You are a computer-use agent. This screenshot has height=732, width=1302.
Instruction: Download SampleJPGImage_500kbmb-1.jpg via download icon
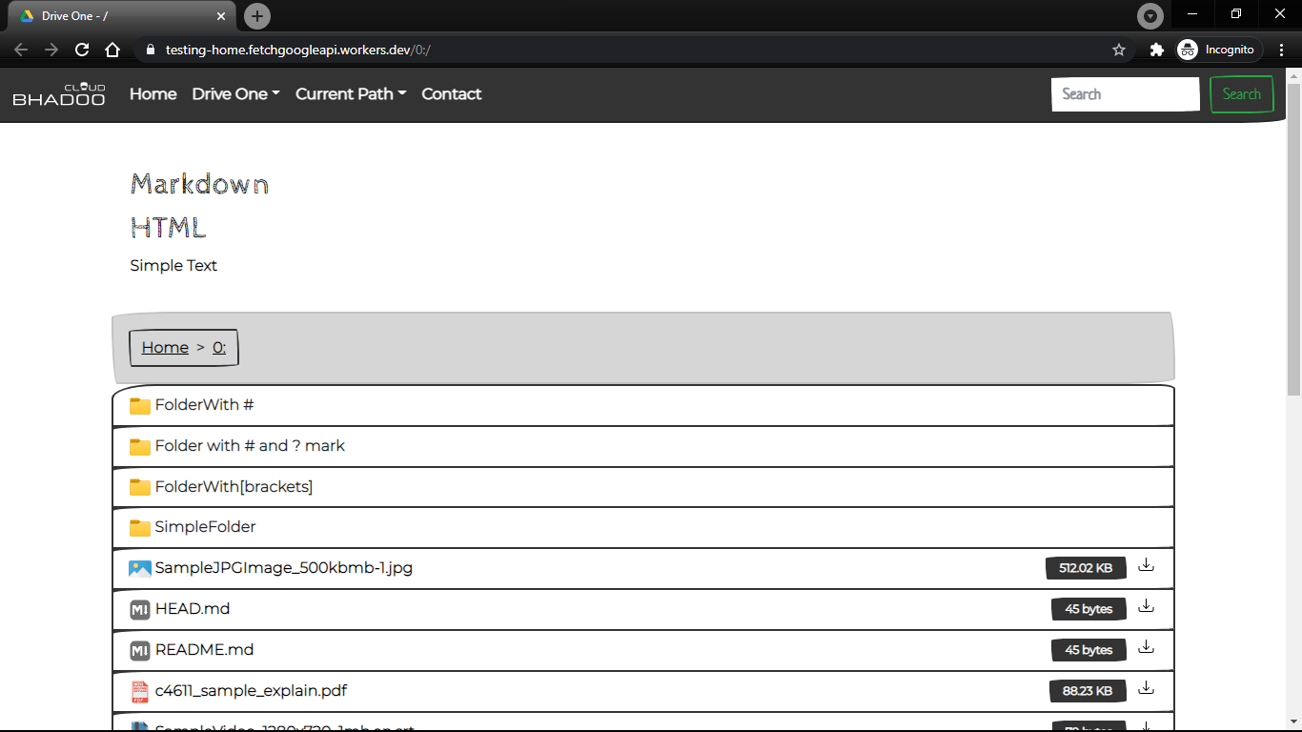(x=1147, y=565)
